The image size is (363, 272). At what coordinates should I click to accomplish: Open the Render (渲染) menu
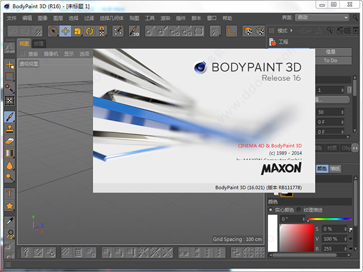(165, 18)
